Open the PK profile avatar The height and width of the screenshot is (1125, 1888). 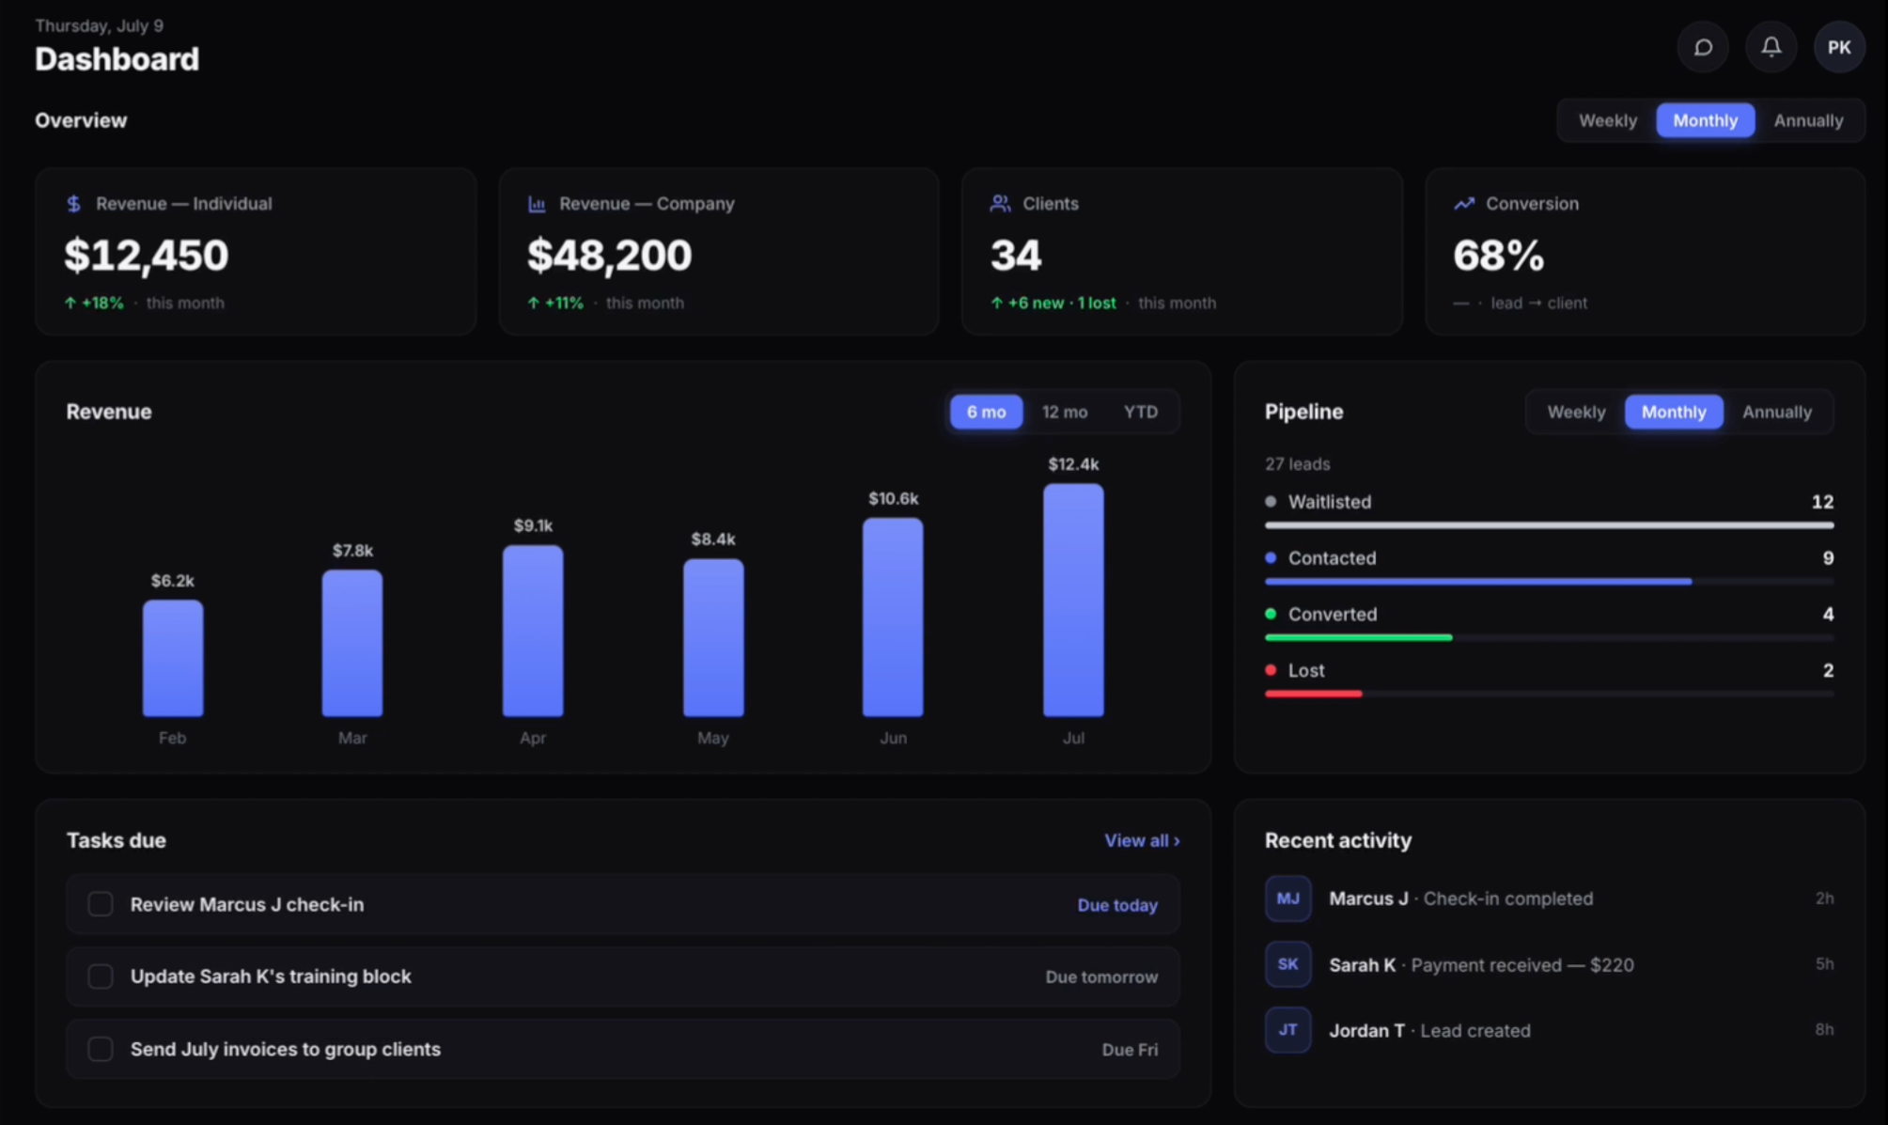coord(1839,47)
